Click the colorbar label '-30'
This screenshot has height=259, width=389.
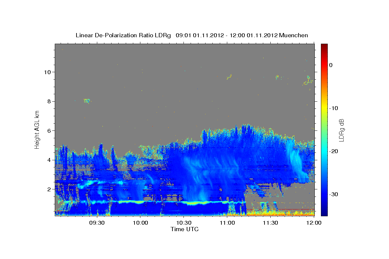[334, 194]
